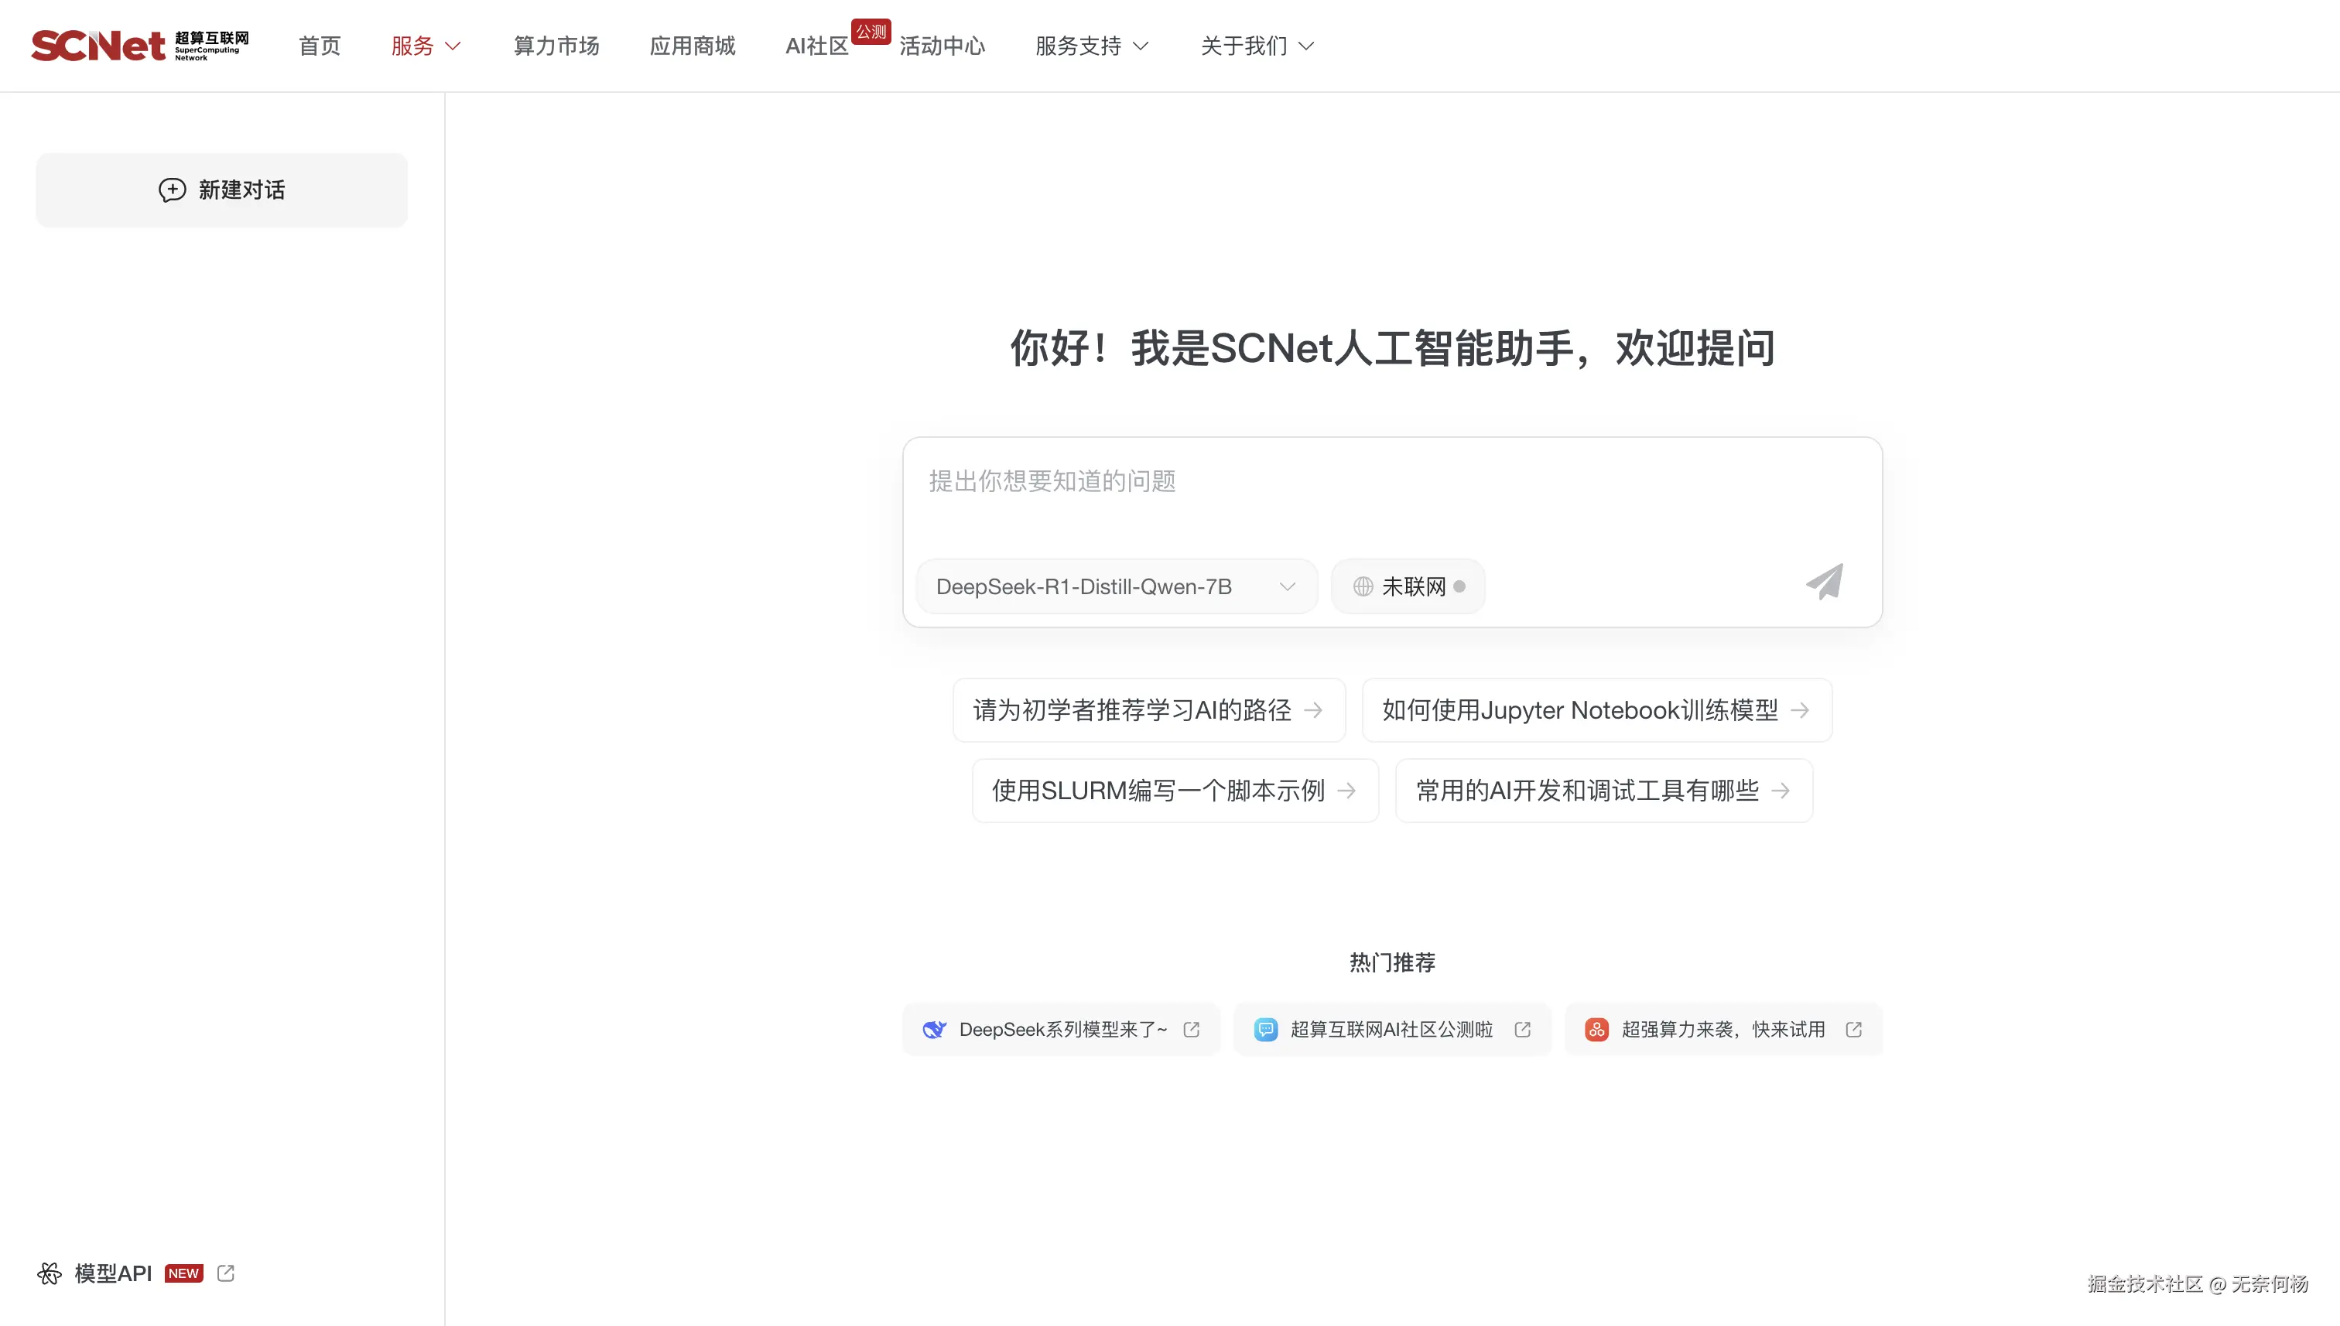Open the DeepSeek-R1-Distill-Qwen-7B model dropdown

point(1116,586)
